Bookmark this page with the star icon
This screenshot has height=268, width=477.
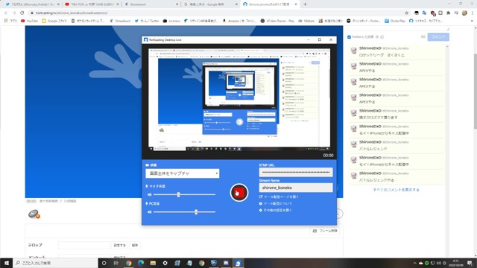click(x=407, y=13)
